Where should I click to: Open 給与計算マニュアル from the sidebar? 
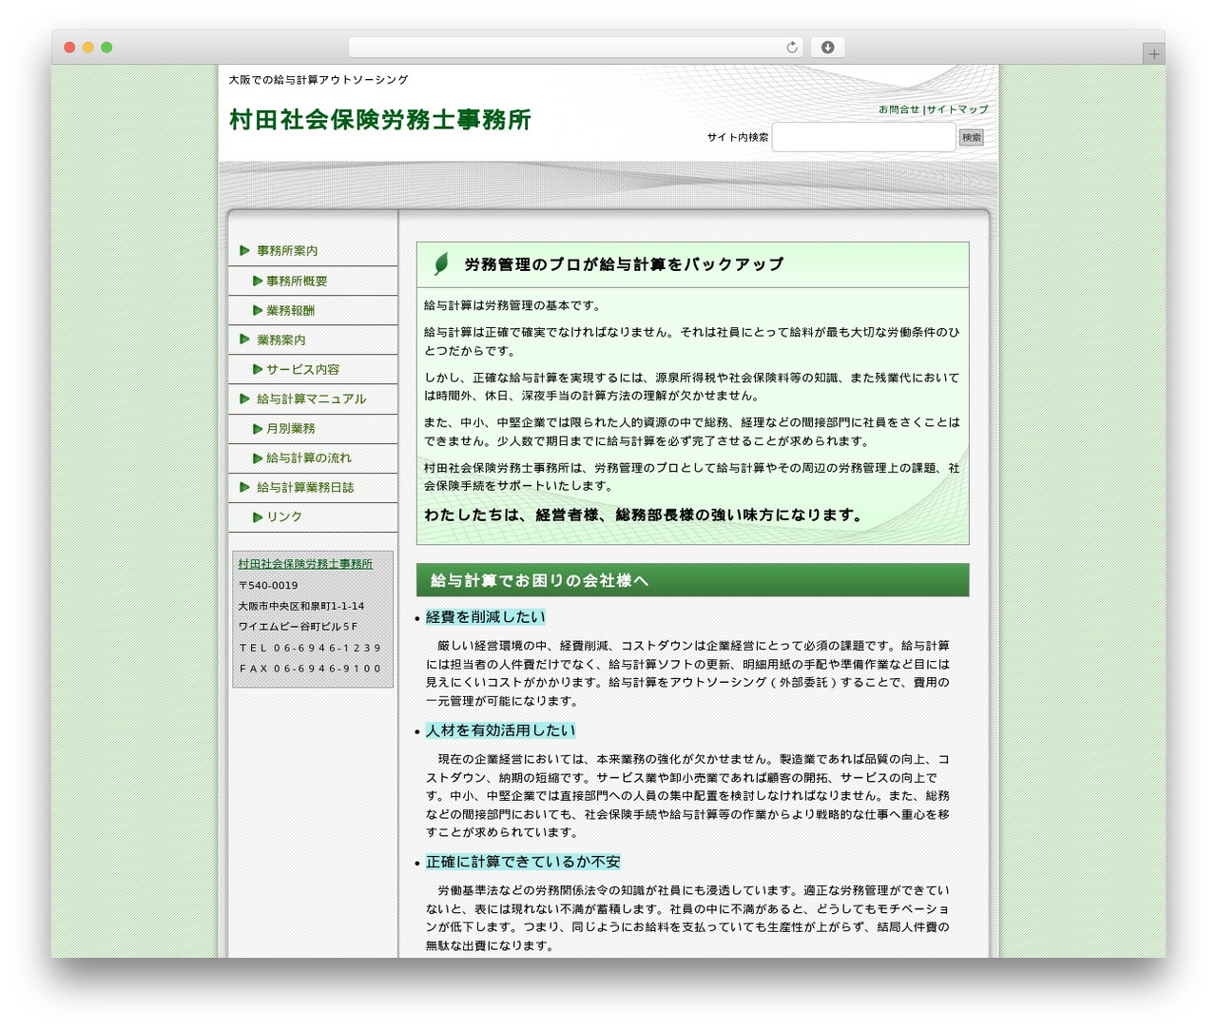[x=311, y=399]
